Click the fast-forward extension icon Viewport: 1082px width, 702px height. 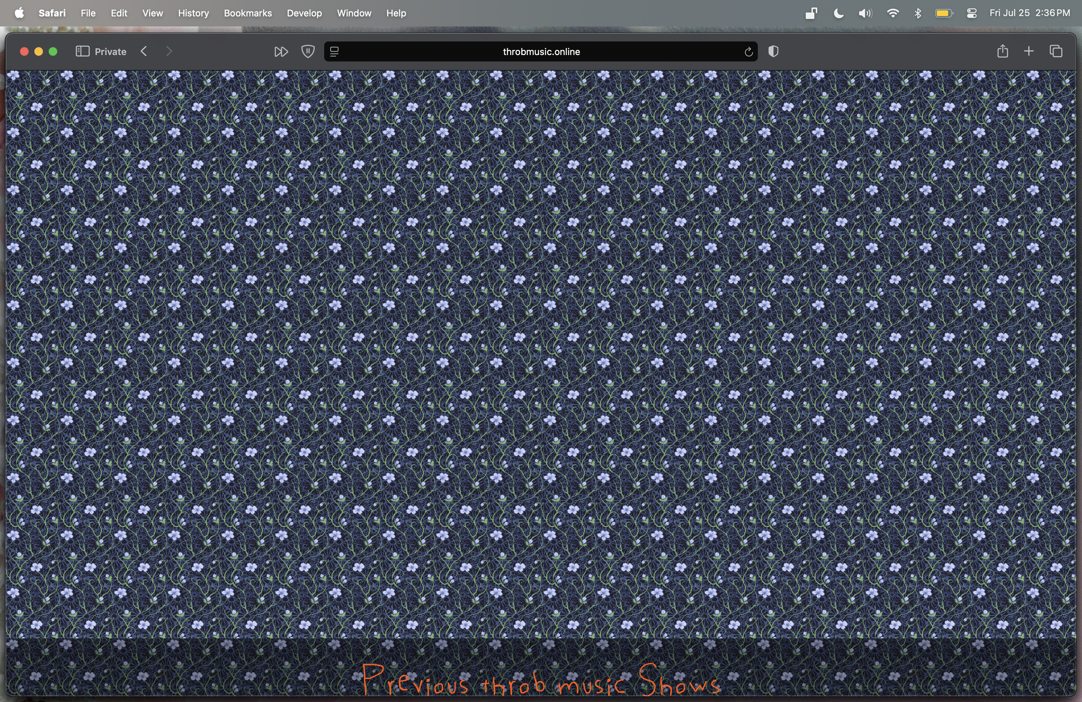click(x=281, y=52)
